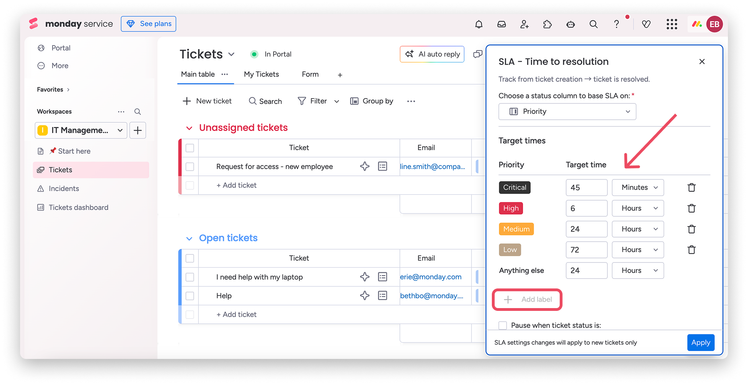Change the Medium row Hours unit

[638, 229]
